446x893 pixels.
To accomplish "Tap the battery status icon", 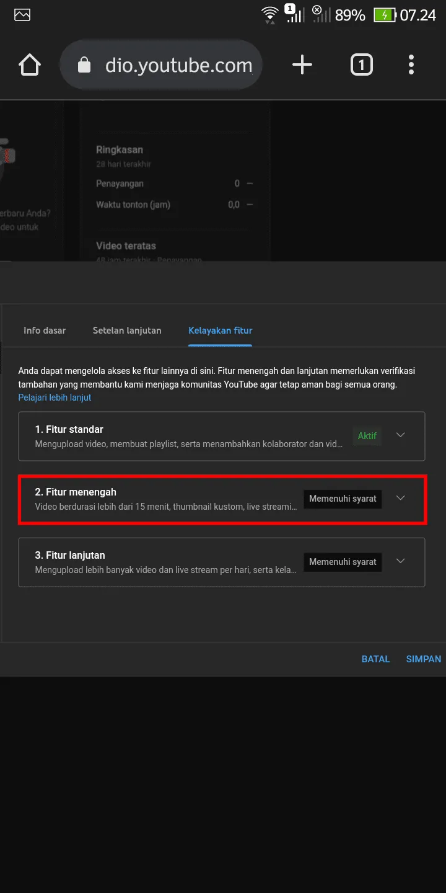I will (385, 15).
